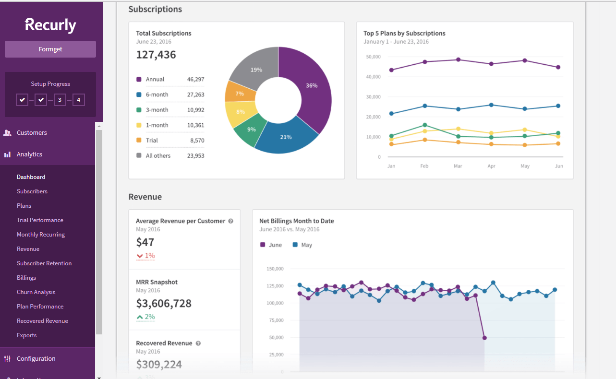Click the 3-month green legend swatch
This screenshot has height=379, width=616.
pyautogui.click(x=139, y=110)
